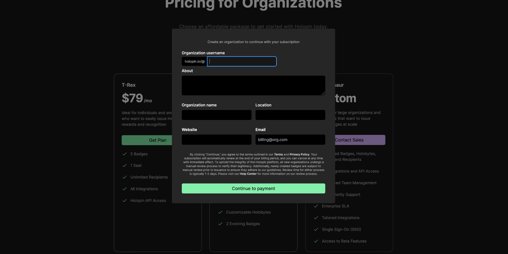Click the Access to Beta Features text
The image size is (508, 254).
(344, 241)
